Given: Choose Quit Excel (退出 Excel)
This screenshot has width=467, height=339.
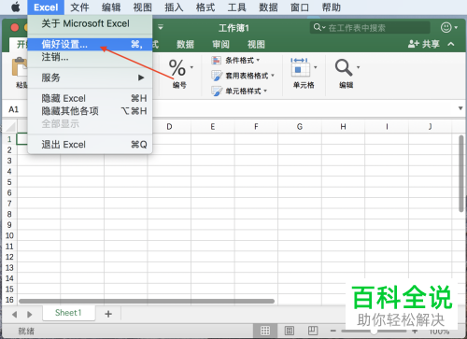Looking at the screenshot, I should coord(90,145).
